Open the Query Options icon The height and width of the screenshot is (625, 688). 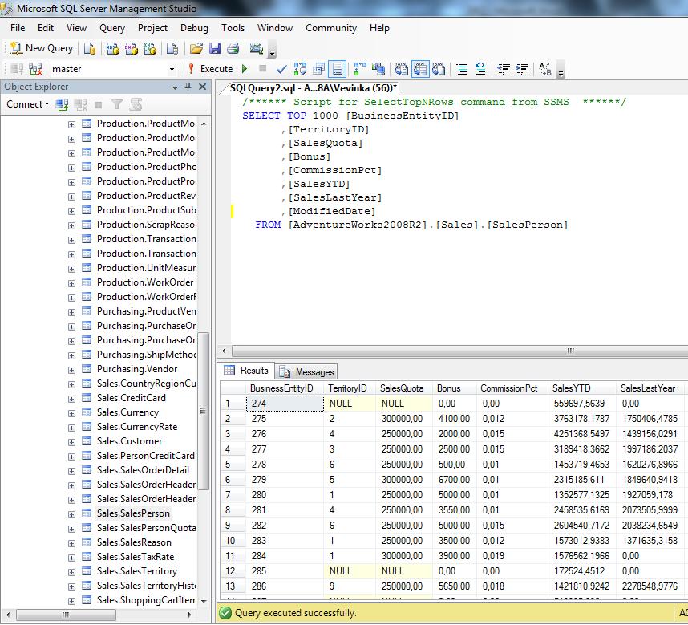click(x=319, y=69)
